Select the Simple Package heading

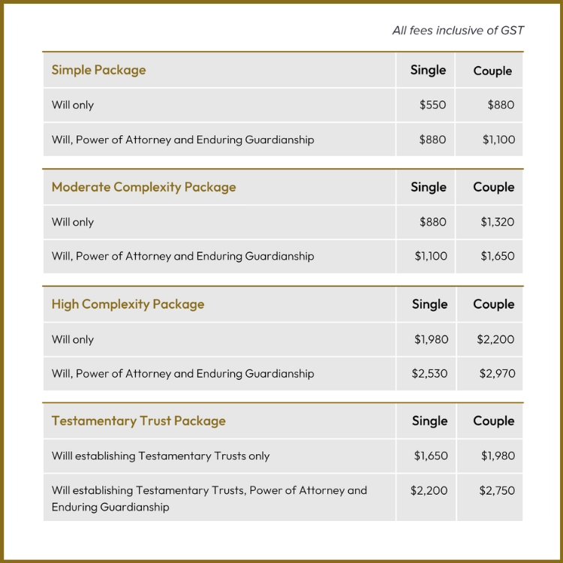[99, 70]
